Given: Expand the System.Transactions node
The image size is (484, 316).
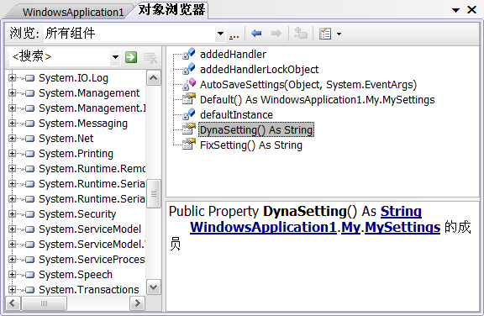Looking at the screenshot, I should click(12, 290).
